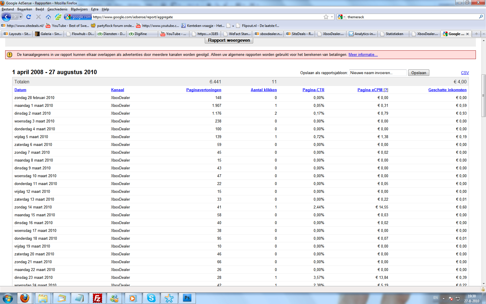The height and width of the screenshot is (304, 486).
Task: Open the Beeld menu
Action: coord(40,9)
